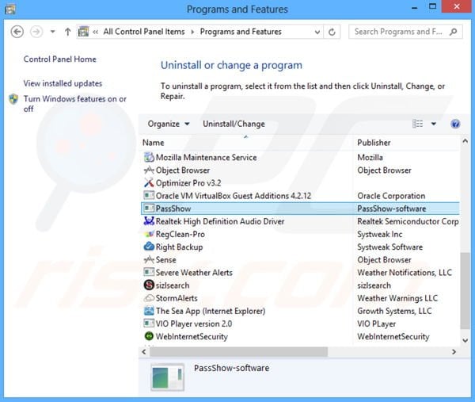Click the Weather Notifications, LLC publisher cell
Image resolution: width=475 pixels, height=402 pixels.
[x=405, y=273]
